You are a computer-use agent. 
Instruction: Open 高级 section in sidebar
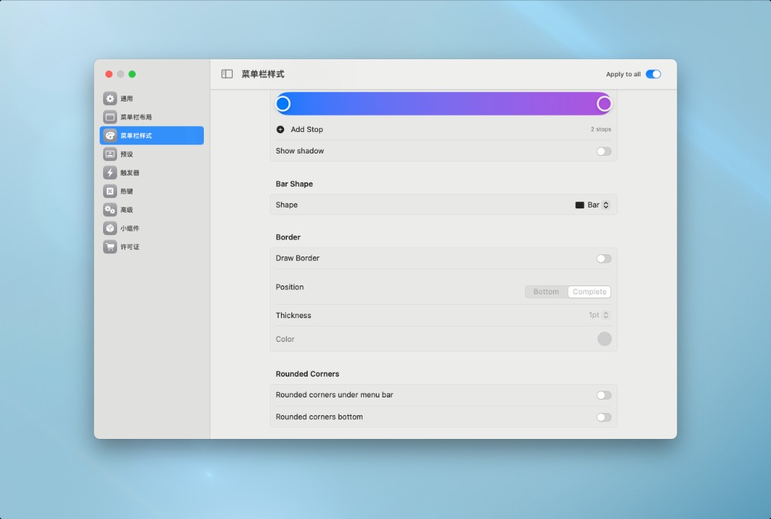[151, 210]
